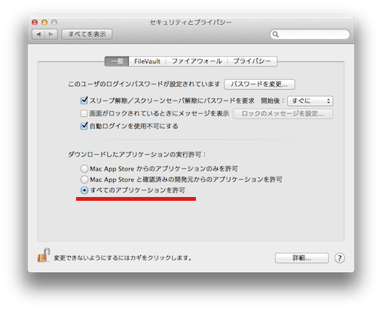Click the forward navigation arrow
Viewport: 382px width, 311px height.
(51, 34)
